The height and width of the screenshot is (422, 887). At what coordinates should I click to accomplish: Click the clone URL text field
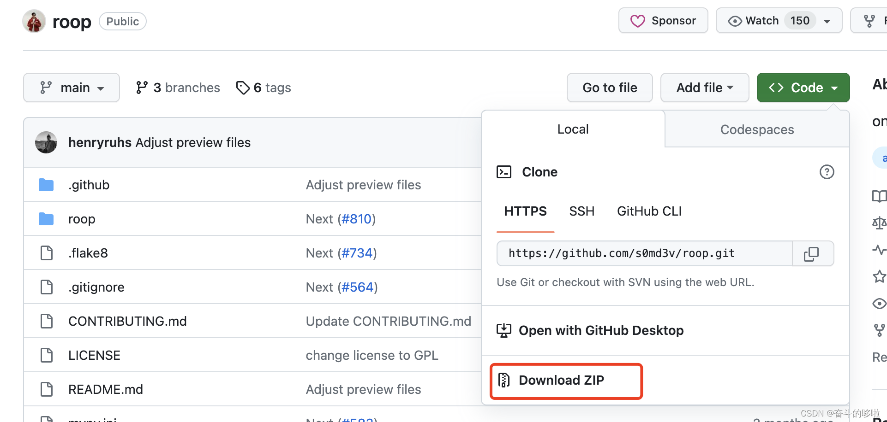point(645,253)
